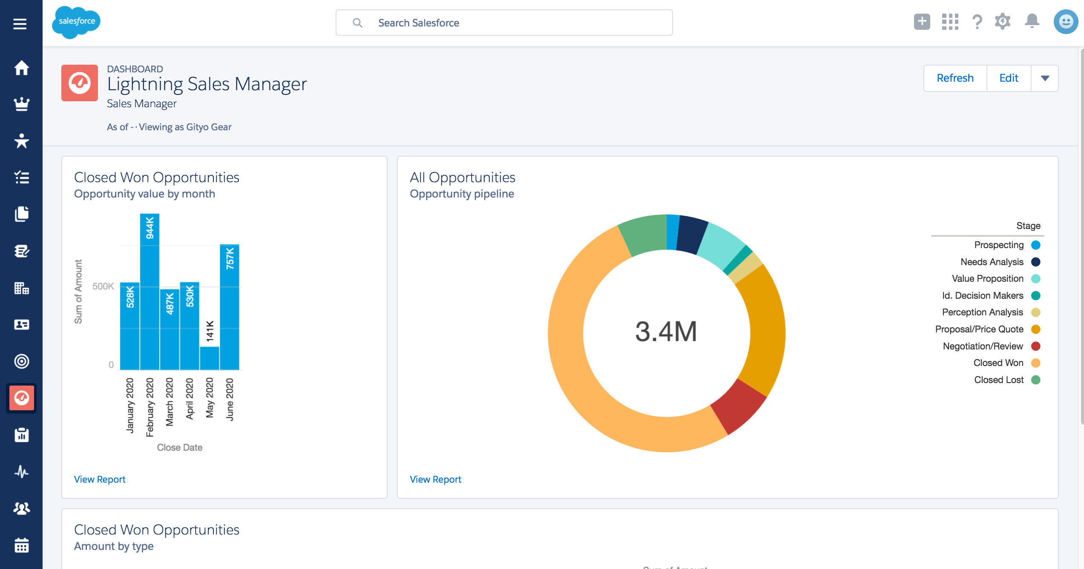Click the Search Salesforce field

(x=504, y=23)
